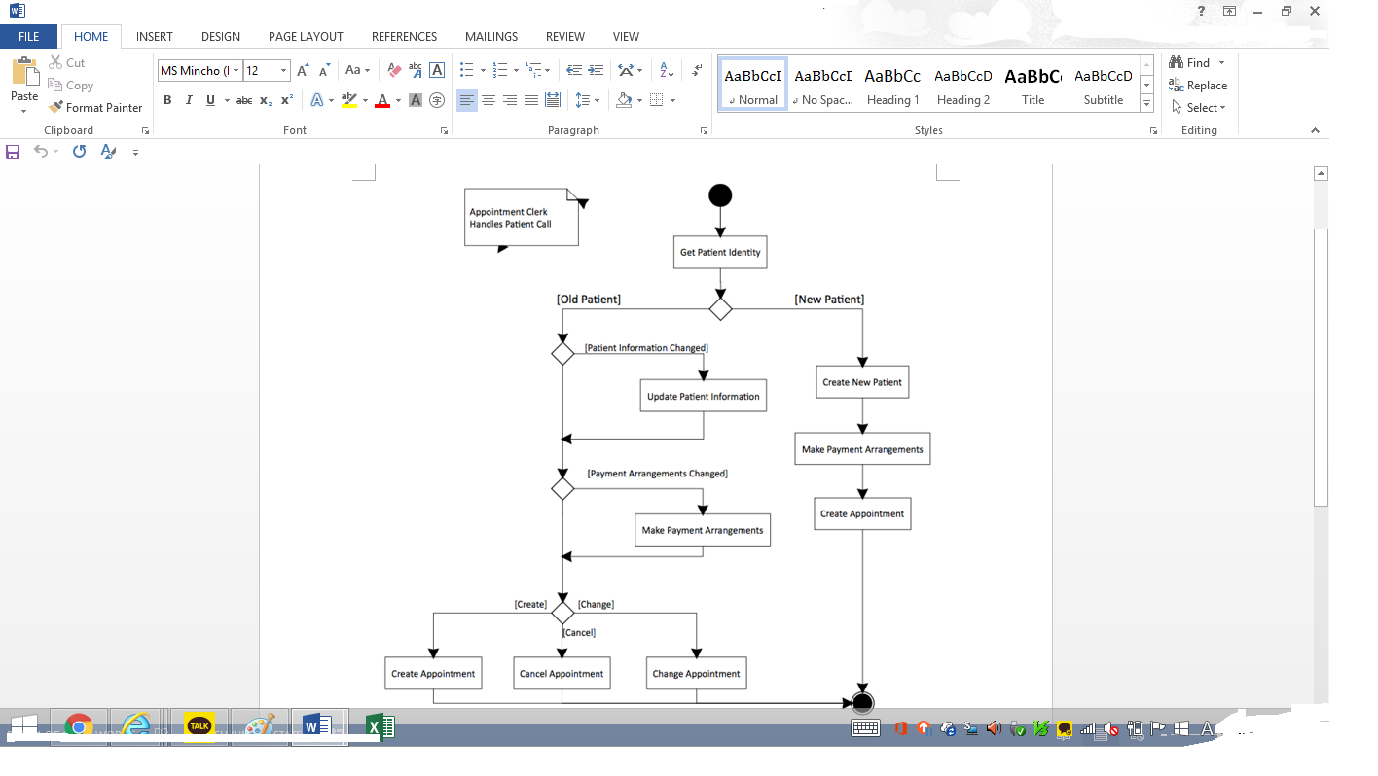Toggle subscript on selected text
The width and height of the screenshot is (1378, 776).
click(264, 100)
